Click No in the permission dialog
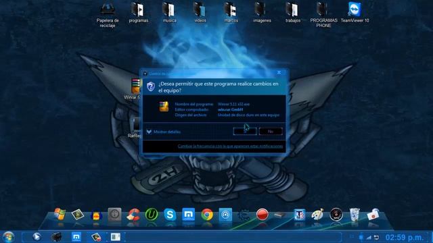Image resolution: width=433 pixels, height=243 pixels. (x=271, y=132)
